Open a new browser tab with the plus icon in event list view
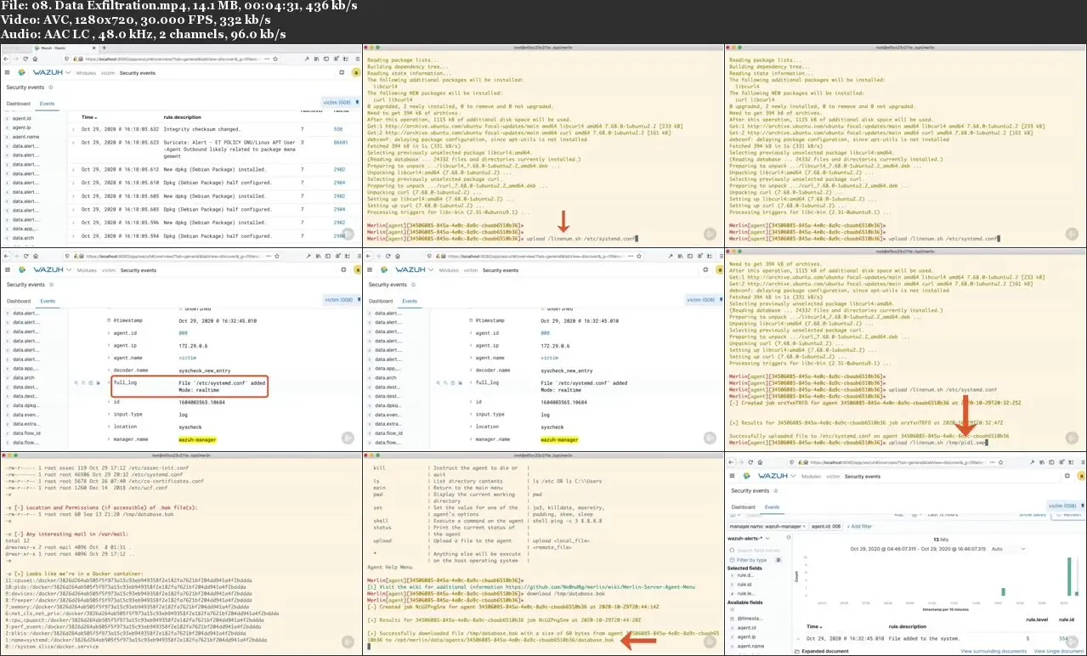The height and width of the screenshot is (656, 1087). pos(104,48)
